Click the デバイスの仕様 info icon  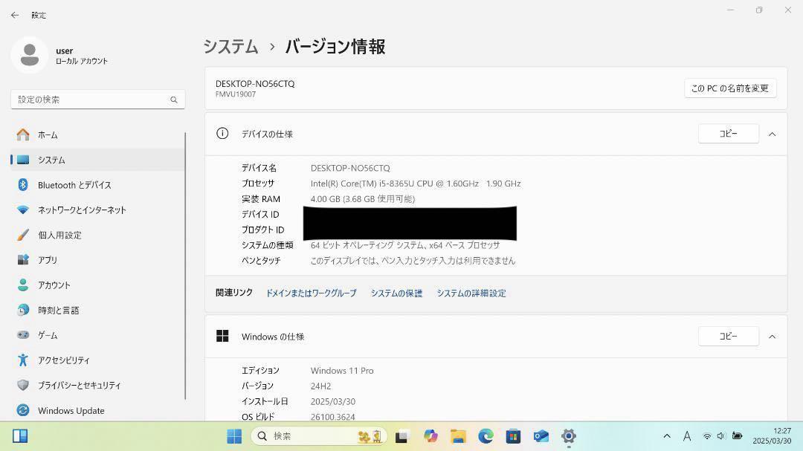coord(222,134)
